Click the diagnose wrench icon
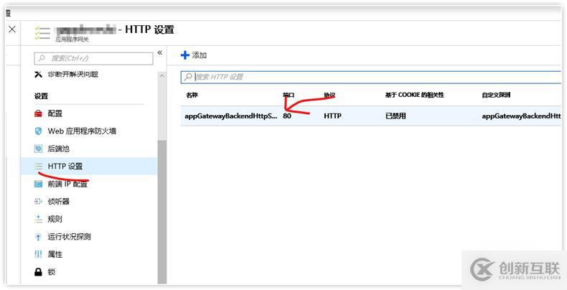This screenshot has height=290, width=567. point(38,75)
